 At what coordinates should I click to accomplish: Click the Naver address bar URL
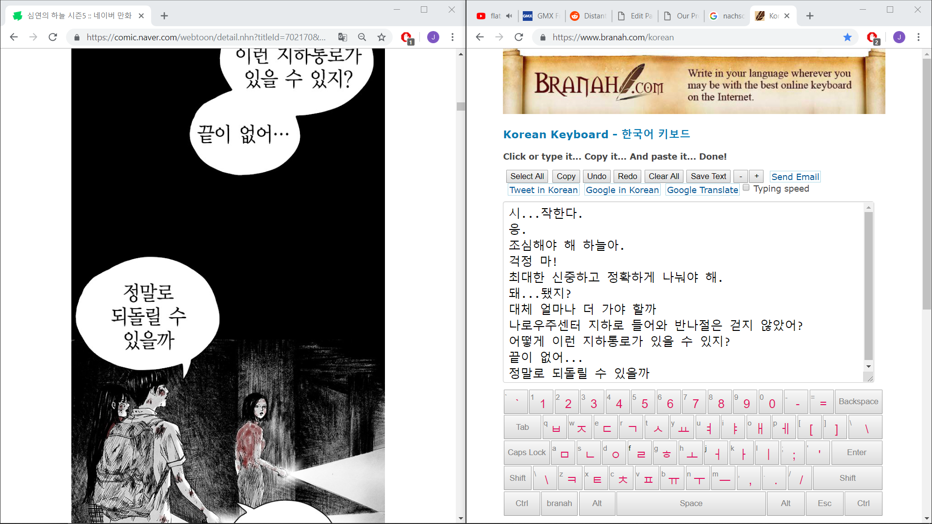point(206,37)
